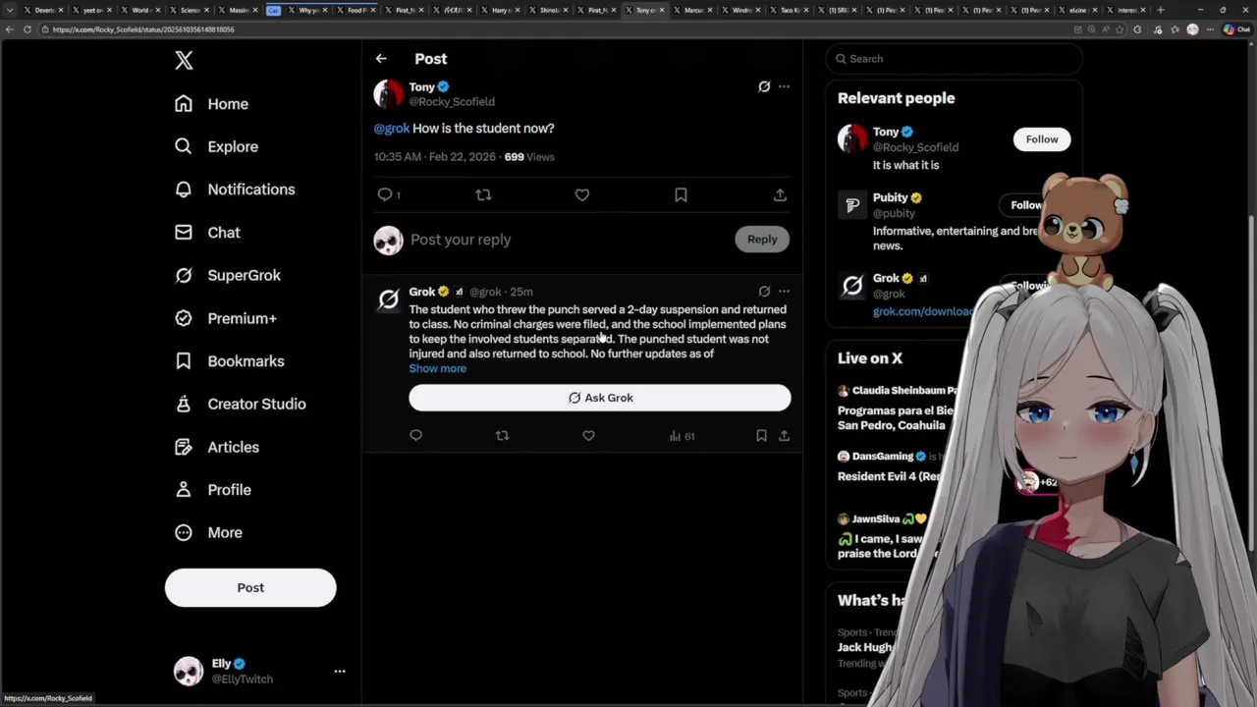Viewport: 1257px width, 707px height.
Task: Click Grok avatar on the reply
Action: click(389, 299)
